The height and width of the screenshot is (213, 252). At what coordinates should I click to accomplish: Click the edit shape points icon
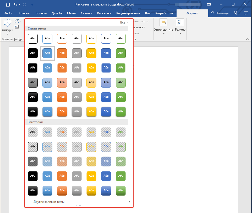(x=17, y=21)
